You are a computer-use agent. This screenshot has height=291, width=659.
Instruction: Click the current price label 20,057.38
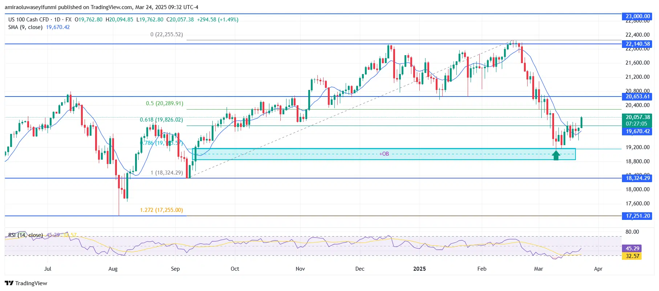coord(637,117)
